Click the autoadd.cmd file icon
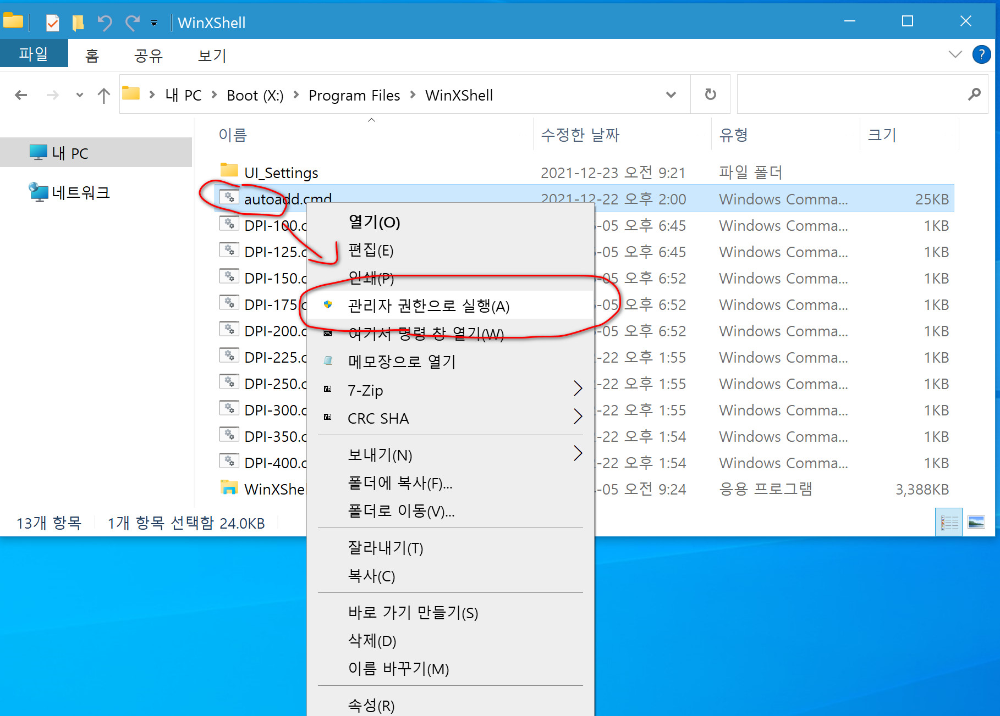Viewport: 1000px width, 716px height. point(229,198)
